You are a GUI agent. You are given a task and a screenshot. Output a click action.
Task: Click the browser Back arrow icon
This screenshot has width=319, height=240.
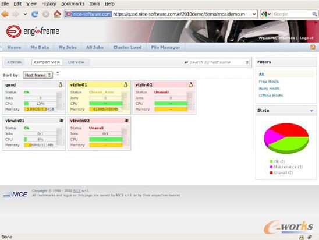point(5,14)
